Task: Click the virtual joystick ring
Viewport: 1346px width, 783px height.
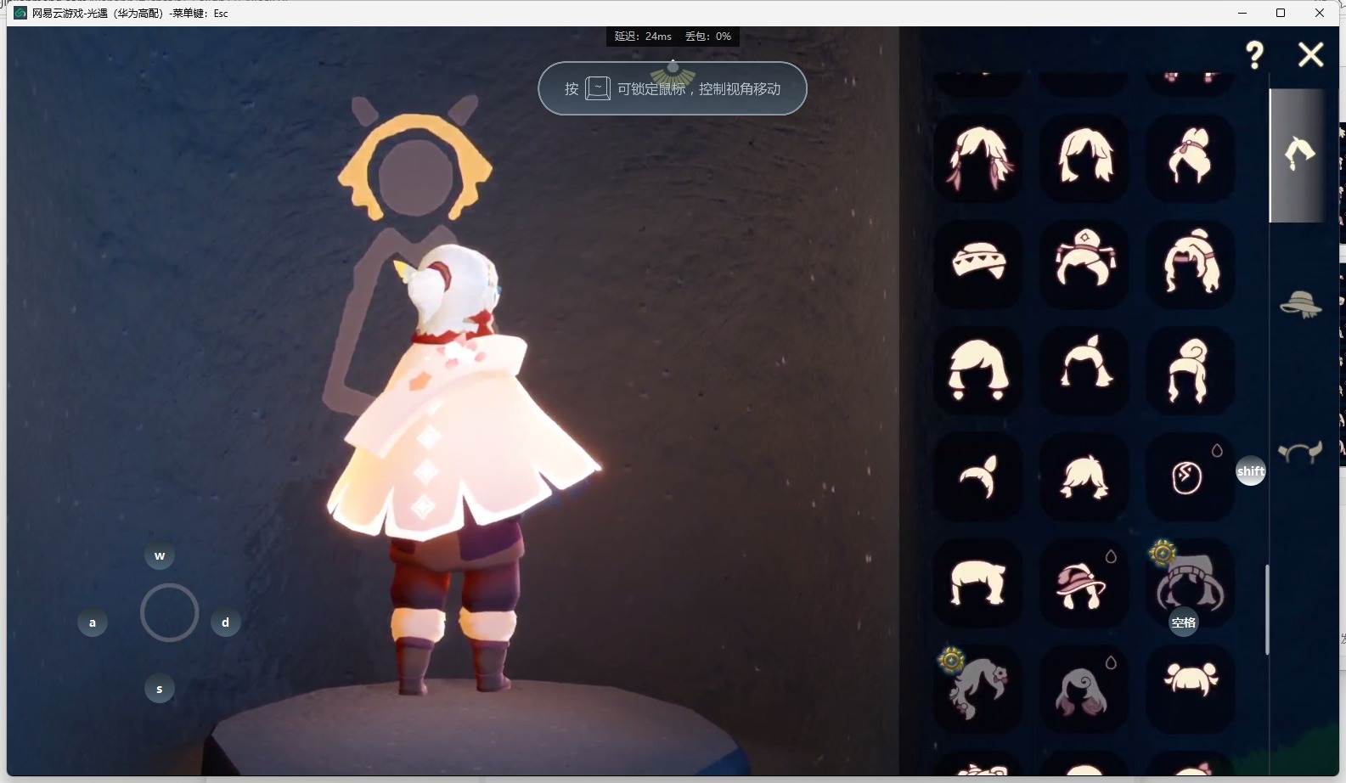Action: click(x=169, y=612)
